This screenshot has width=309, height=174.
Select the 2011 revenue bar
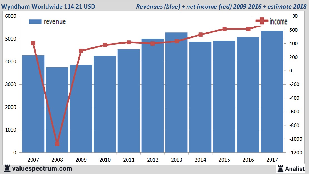tap(129, 101)
